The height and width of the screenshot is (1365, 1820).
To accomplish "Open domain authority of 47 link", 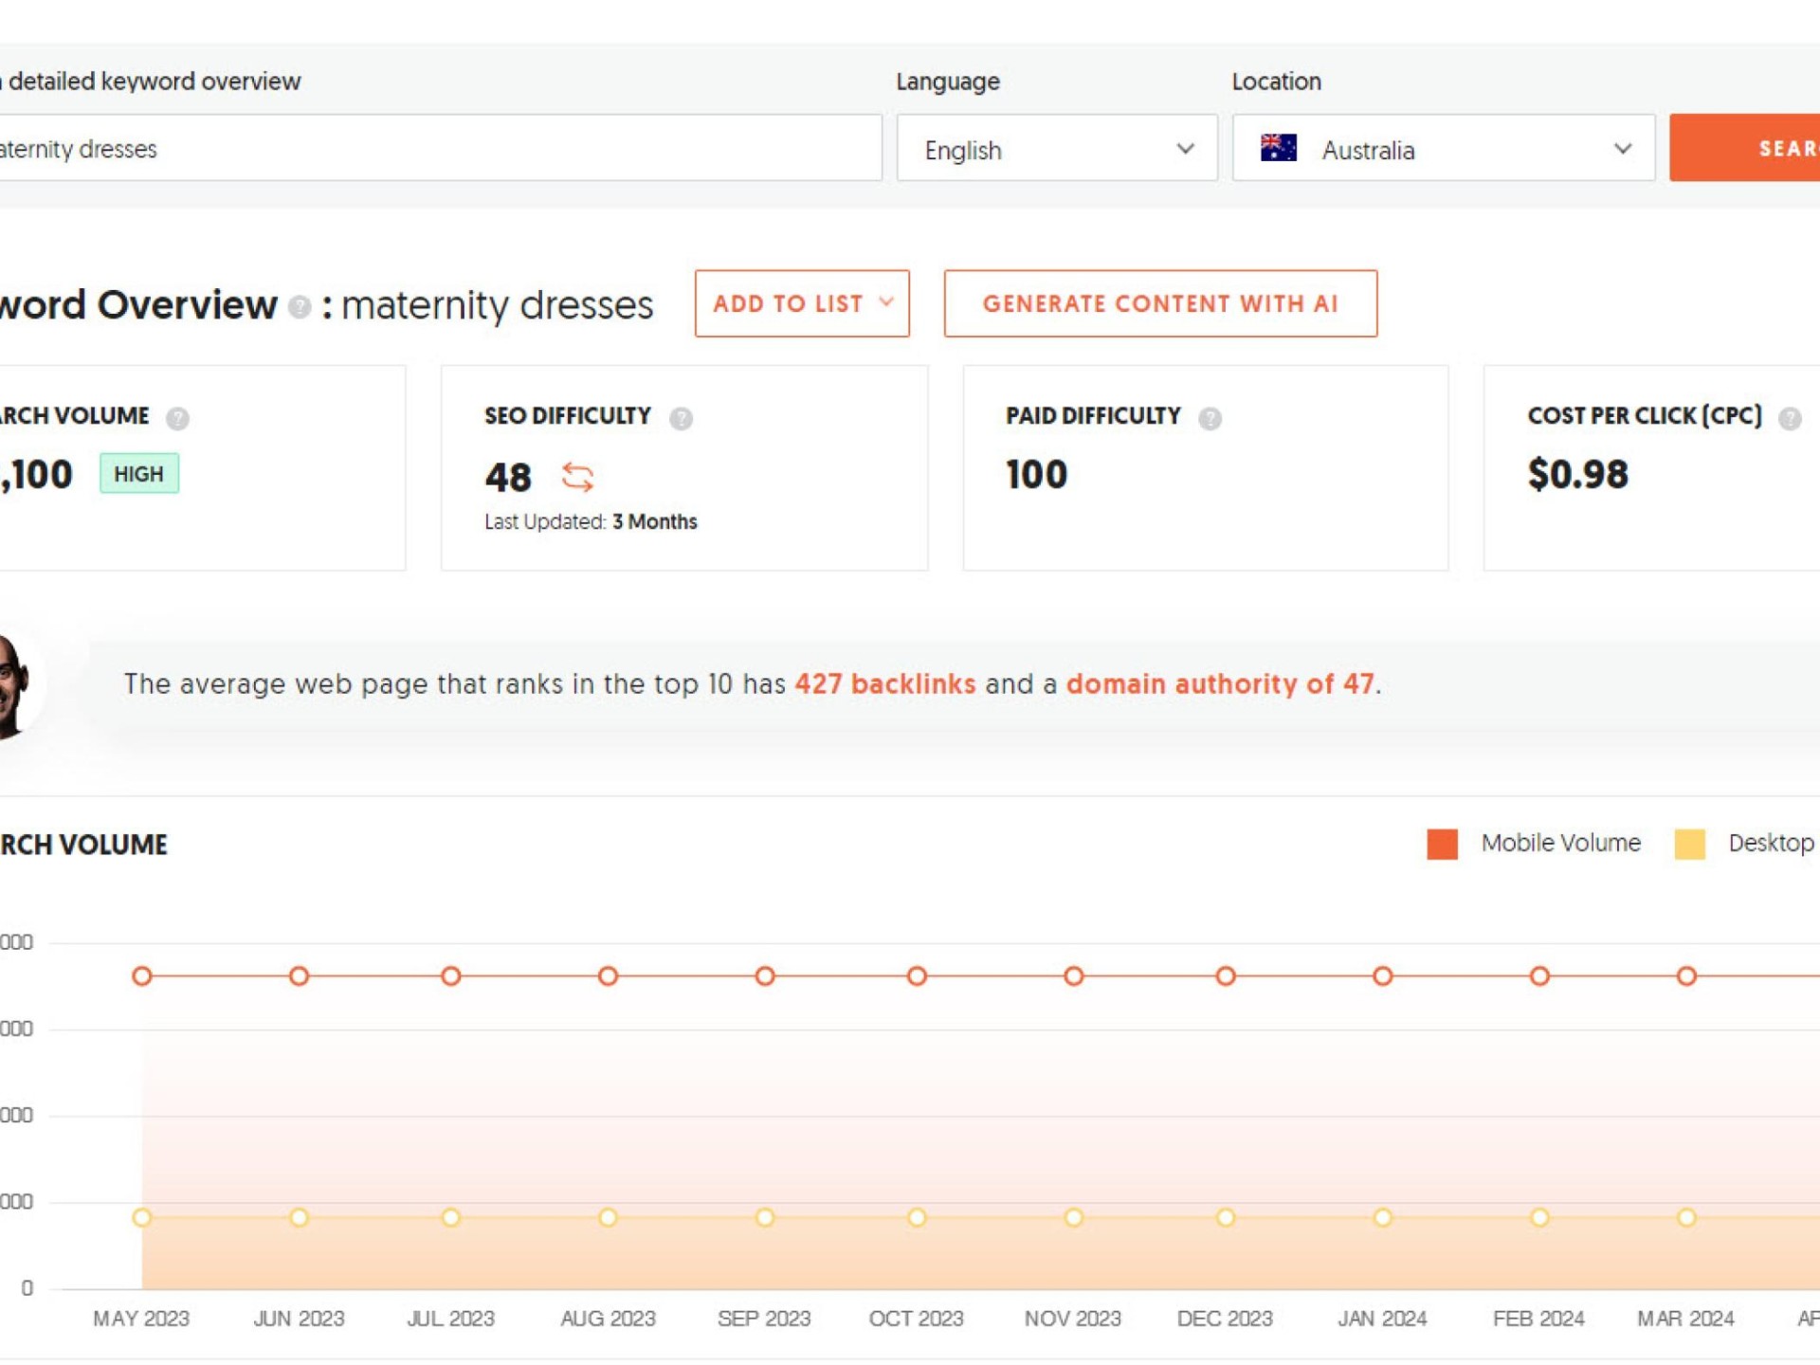I will click(x=1219, y=683).
